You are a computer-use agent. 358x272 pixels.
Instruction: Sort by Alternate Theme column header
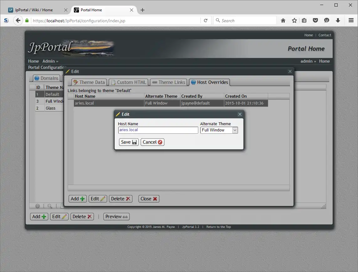tap(162, 96)
